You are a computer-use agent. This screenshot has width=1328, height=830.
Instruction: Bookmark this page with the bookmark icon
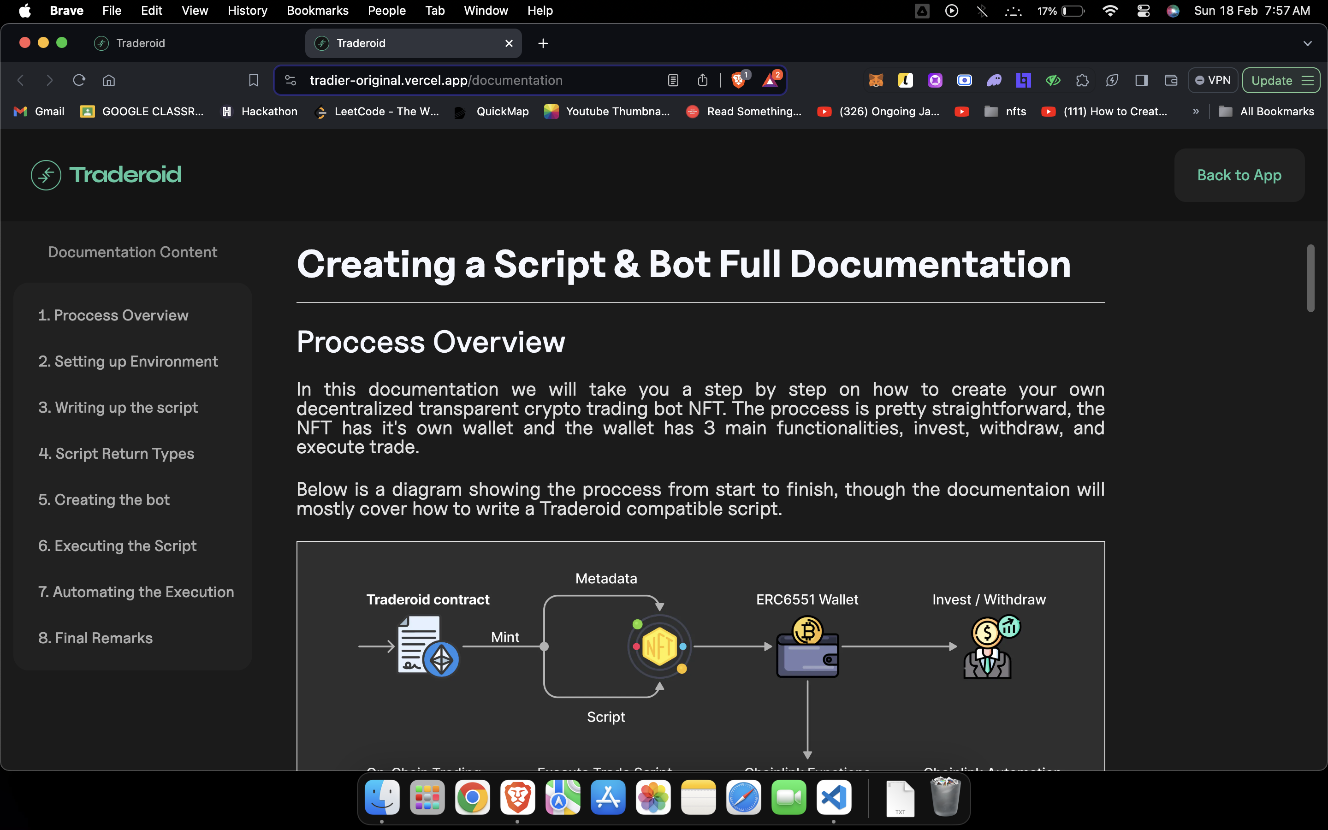253,80
